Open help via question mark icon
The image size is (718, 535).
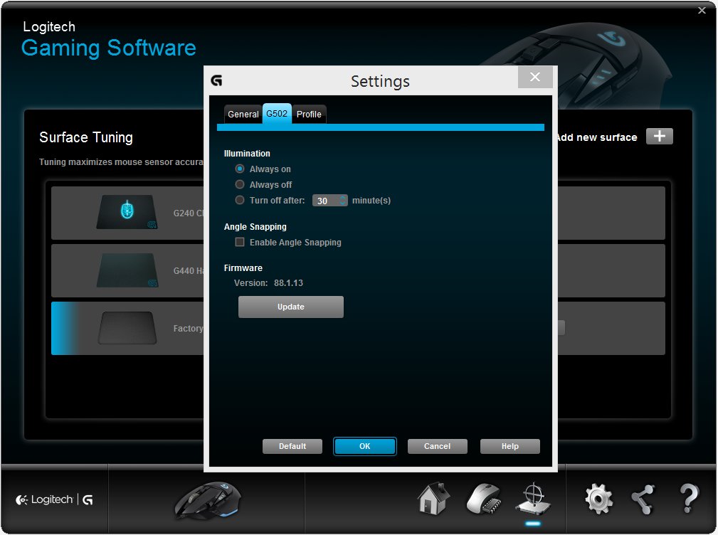(x=689, y=499)
